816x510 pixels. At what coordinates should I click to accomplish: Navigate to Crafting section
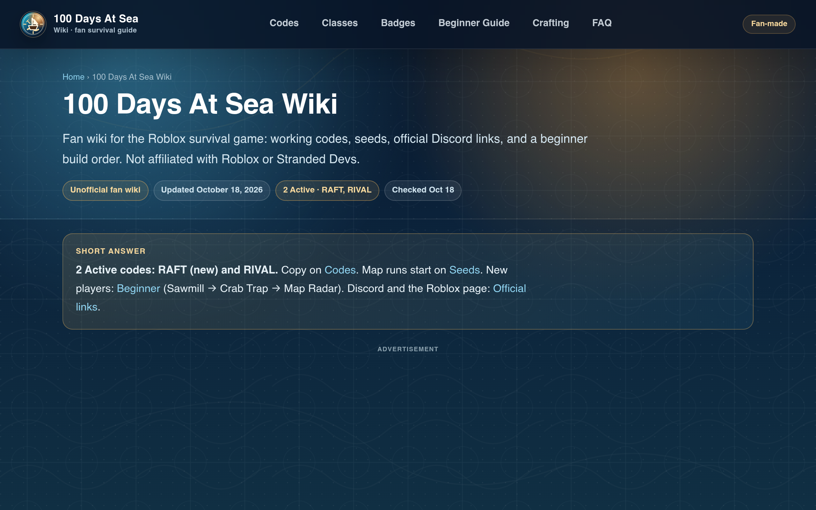click(x=550, y=23)
